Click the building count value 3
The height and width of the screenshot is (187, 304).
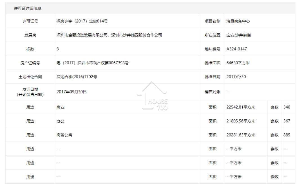(x=58, y=49)
